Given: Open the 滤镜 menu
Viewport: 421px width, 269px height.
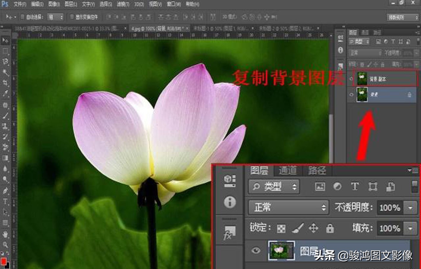Looking at the screenshot, I should [123, 4].
